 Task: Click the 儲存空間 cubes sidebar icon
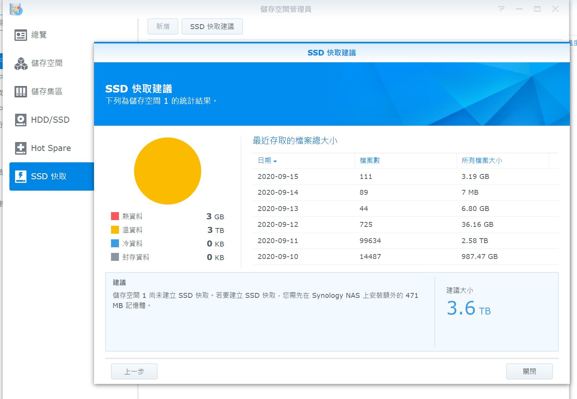coord(21,63)
